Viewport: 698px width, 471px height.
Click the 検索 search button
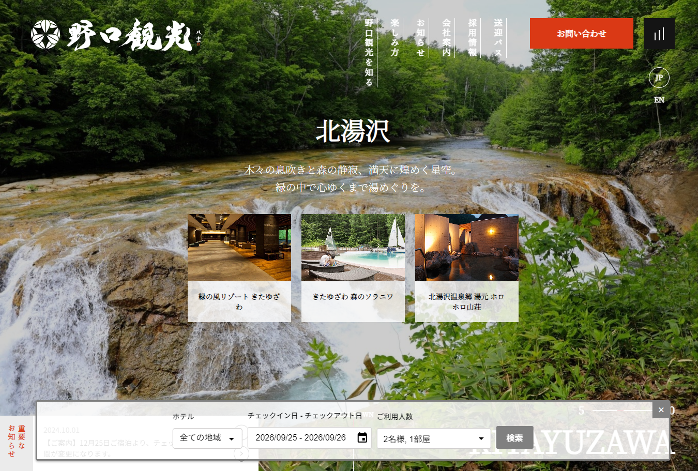[x=514, y=438]
